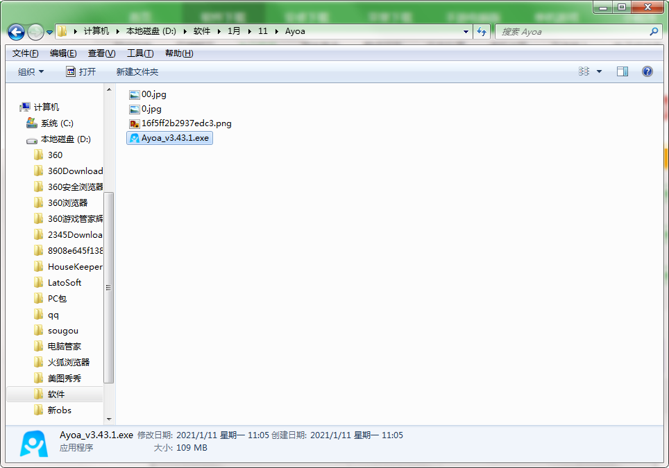Select 16f5ff2b2937edc3.png file
669x468 pixels.
pos(180,123)
